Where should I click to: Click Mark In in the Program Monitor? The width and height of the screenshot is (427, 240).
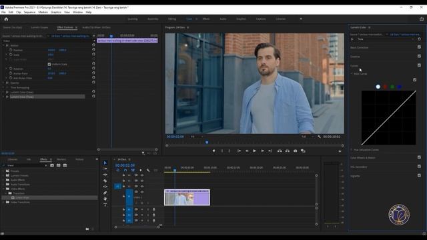pos(222,151)
